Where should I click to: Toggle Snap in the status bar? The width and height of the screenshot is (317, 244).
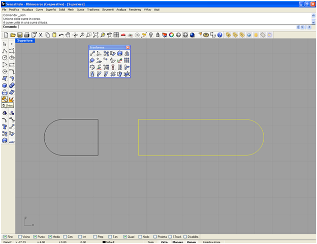[150, 242]
